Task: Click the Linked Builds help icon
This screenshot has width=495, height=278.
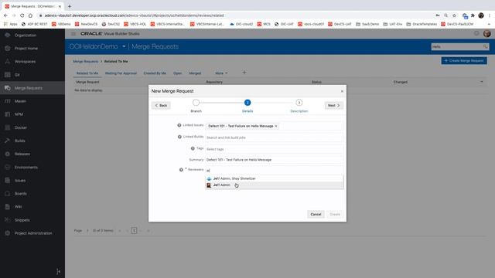Action: click(x=179, y=137)
